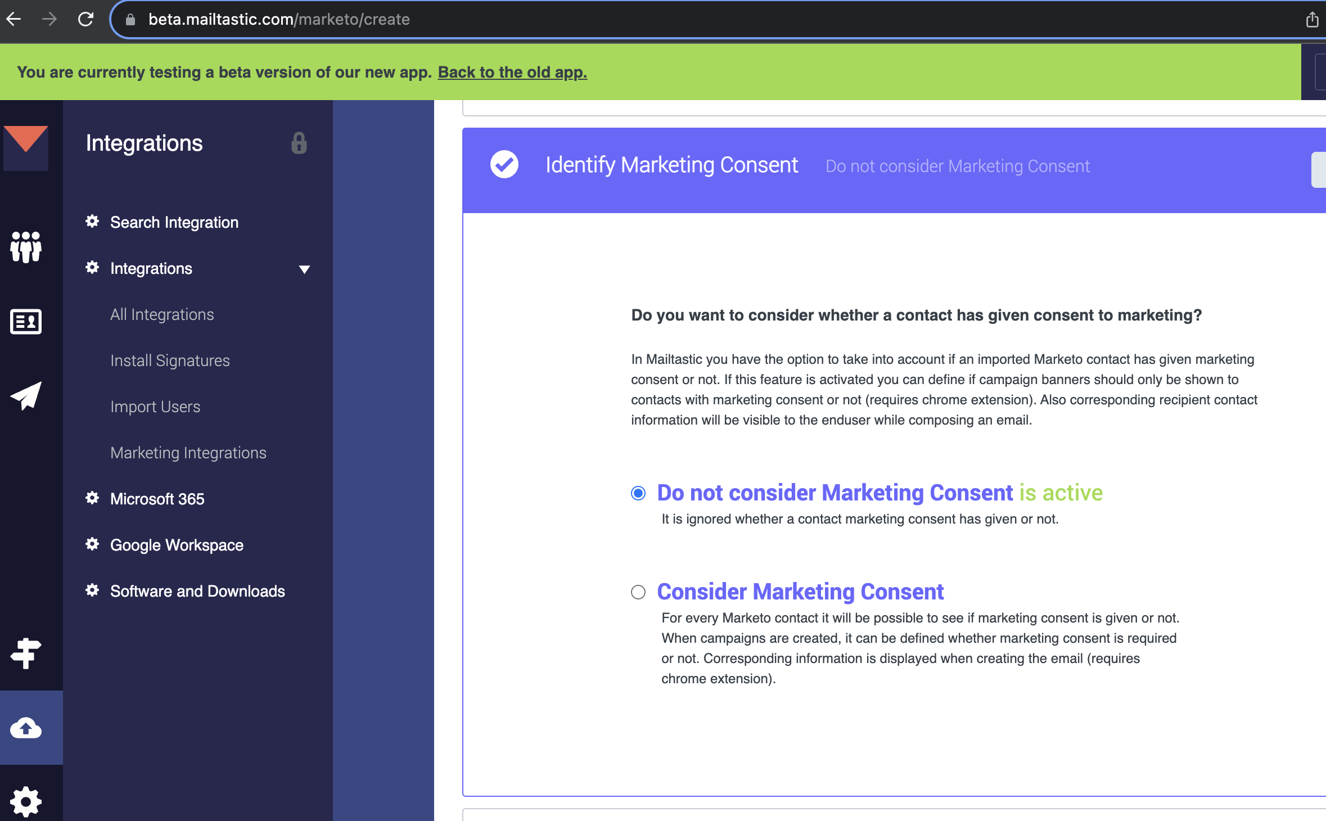This screenshot has height=821, width=1326.
Task: Click 'Back to the old app.' link
Action: coord(512,72)
